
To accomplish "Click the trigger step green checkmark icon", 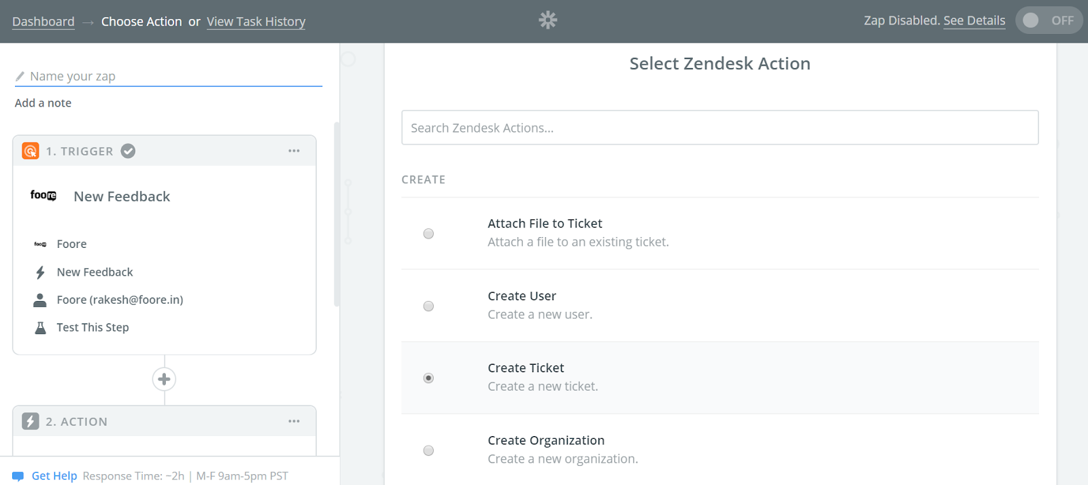I will (128, 151).
